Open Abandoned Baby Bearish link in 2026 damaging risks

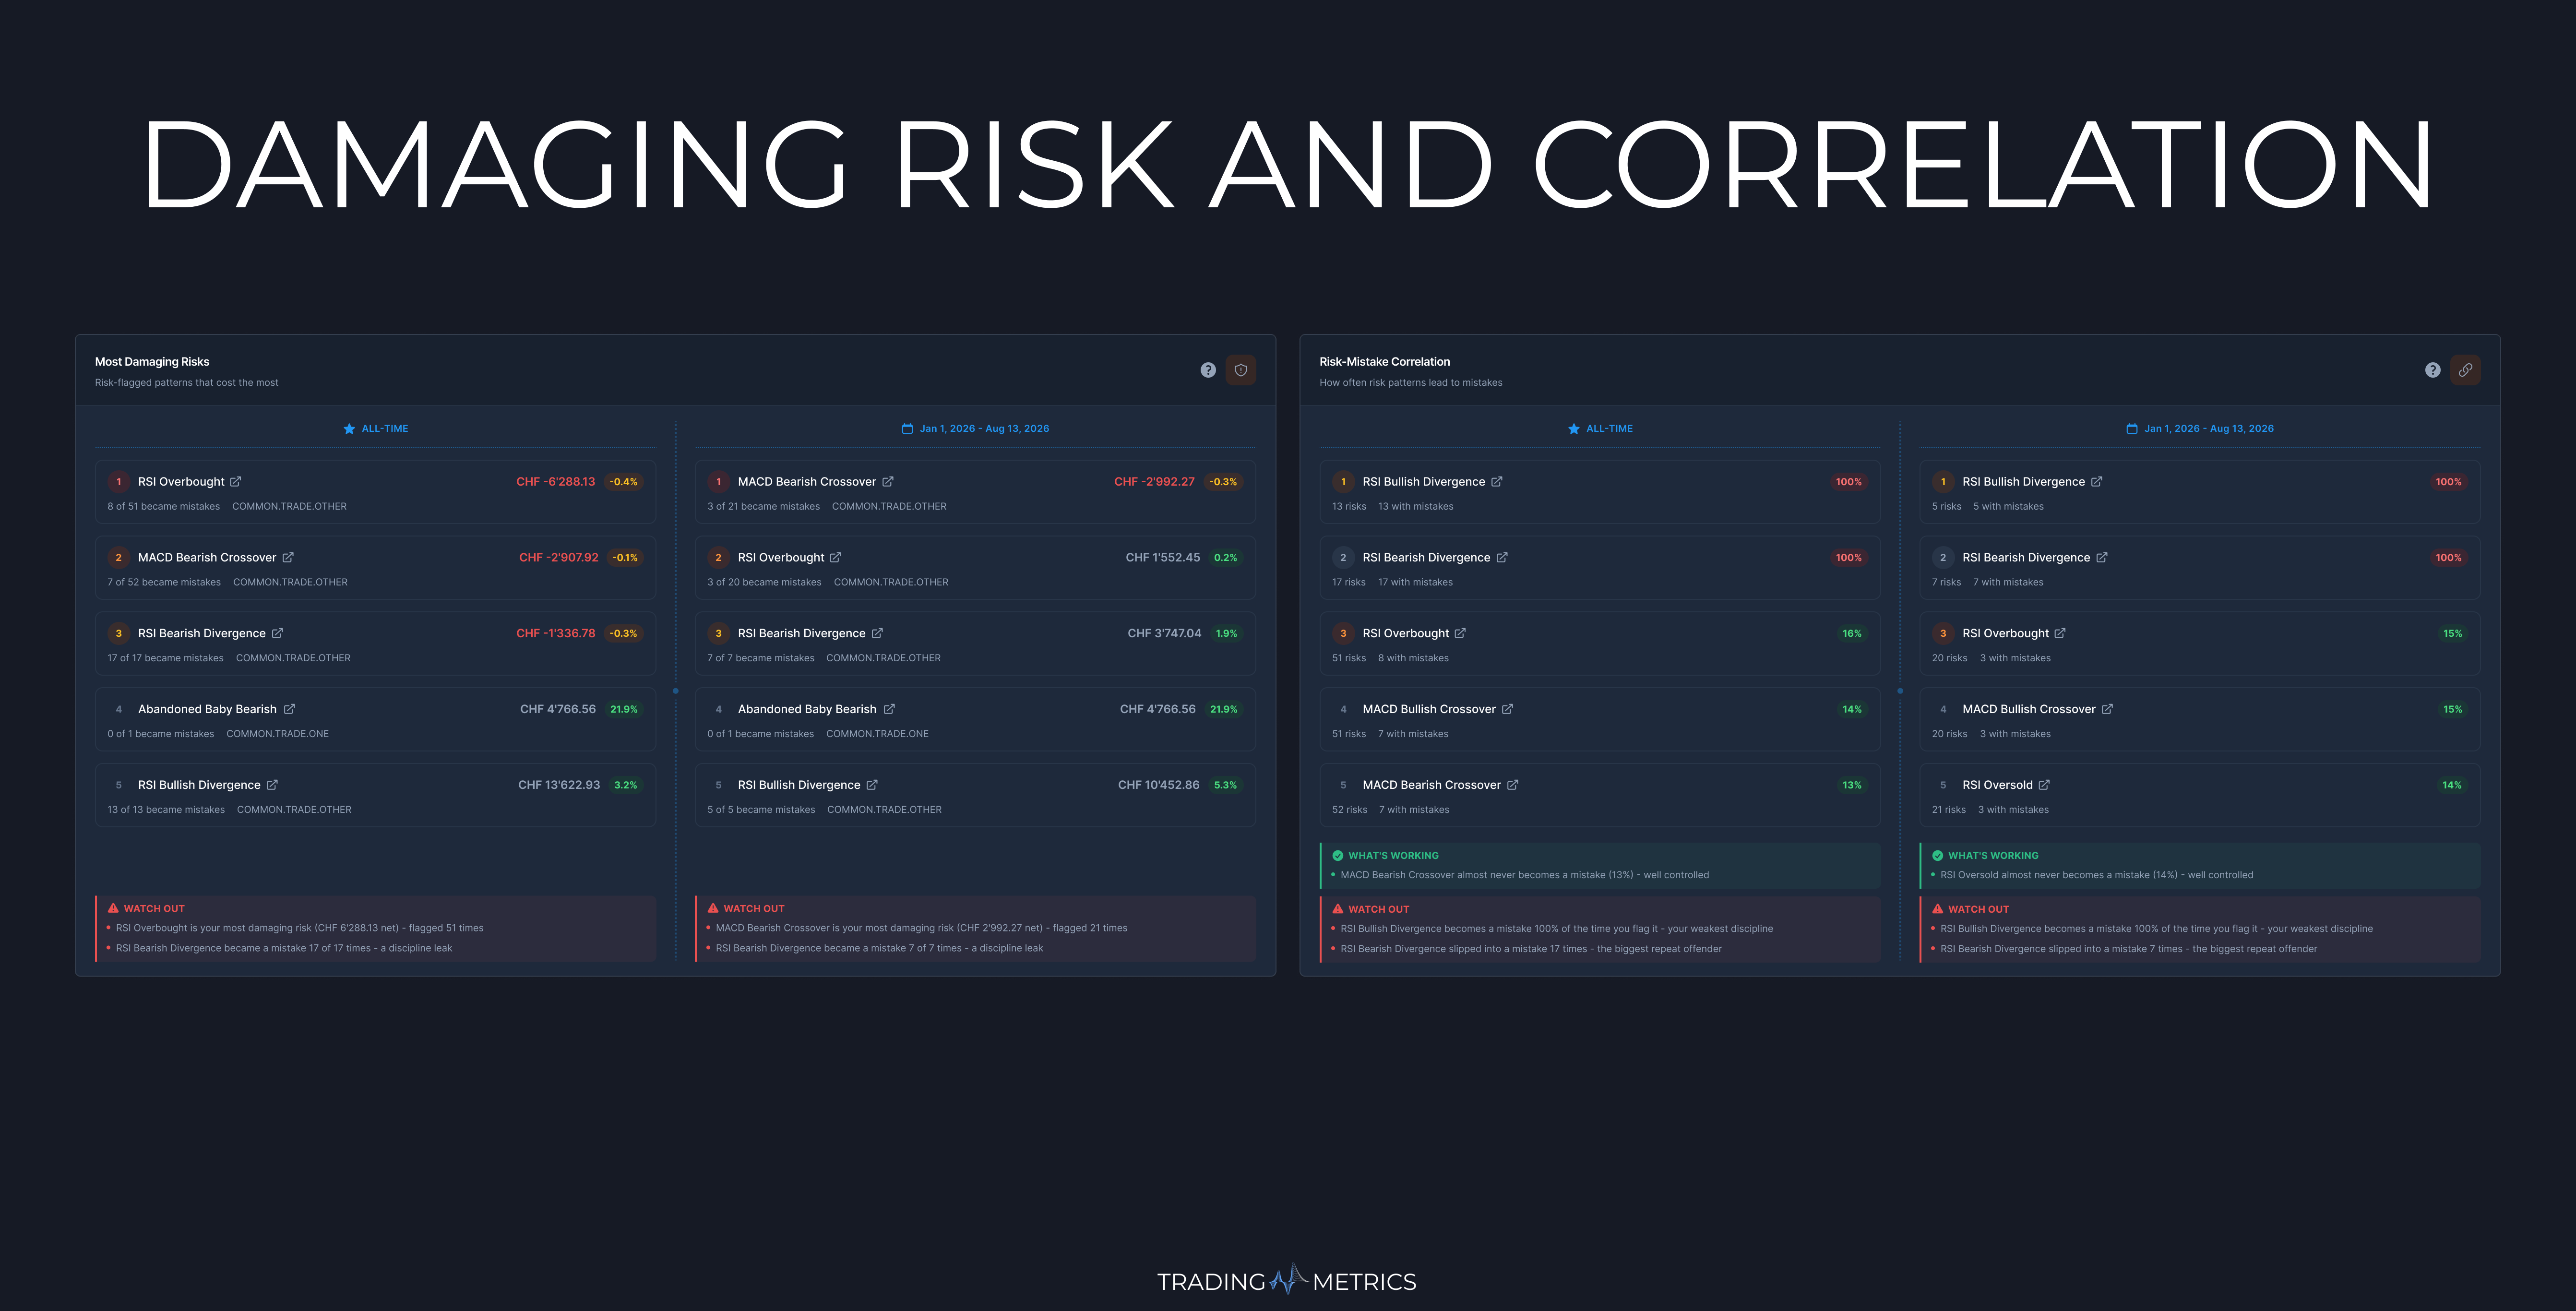(x=889, y=709)
